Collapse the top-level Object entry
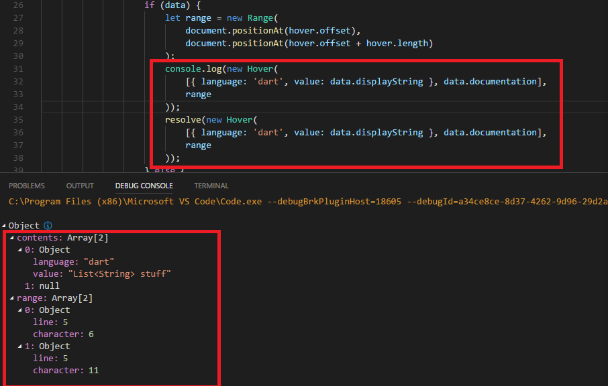The width and height of the screenshot is (608, 386). tap(4, 225)
